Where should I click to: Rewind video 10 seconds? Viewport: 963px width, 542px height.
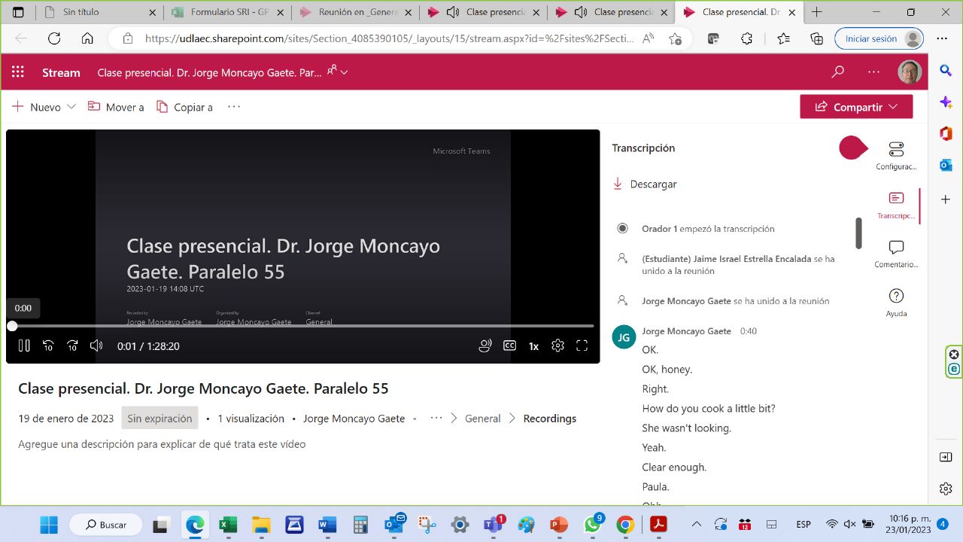click(48, 346)
